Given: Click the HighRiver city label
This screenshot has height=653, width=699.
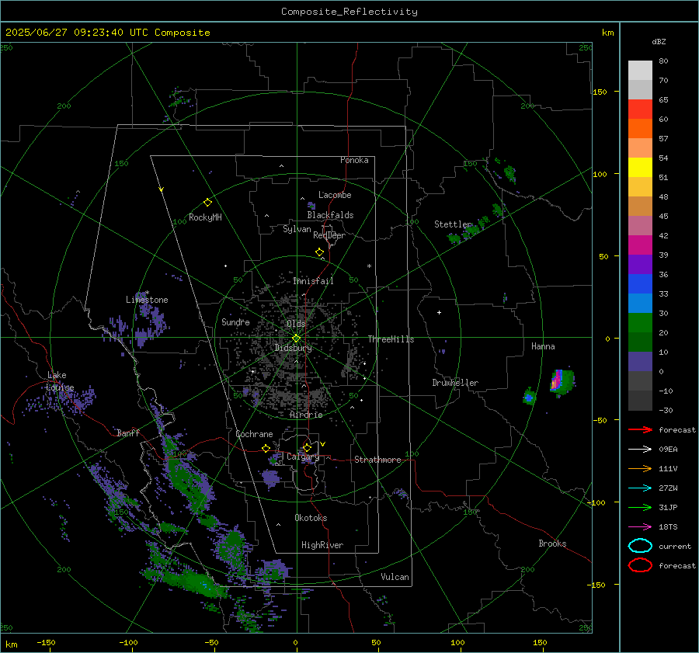Looking at the screenshot, I should 322,545.
